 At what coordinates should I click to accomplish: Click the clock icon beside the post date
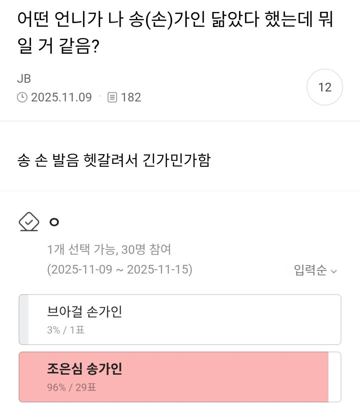click(x=22, y=97)
